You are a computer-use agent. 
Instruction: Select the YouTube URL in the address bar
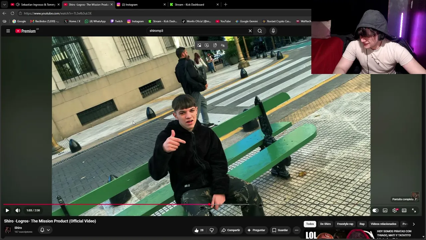58,13
